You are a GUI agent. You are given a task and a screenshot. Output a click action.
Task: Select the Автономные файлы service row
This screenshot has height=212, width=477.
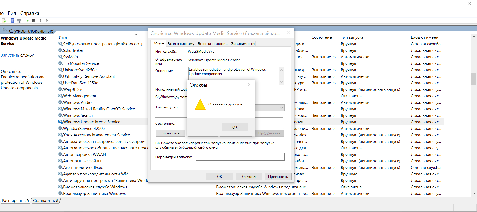pyautogui.click(x=82, y=161)
